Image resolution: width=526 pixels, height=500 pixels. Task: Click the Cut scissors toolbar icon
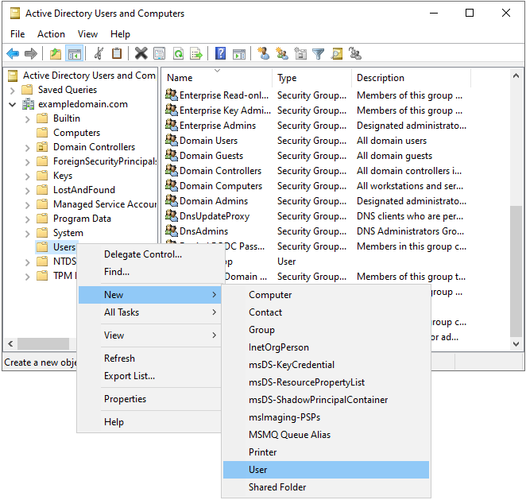[99, 54]
